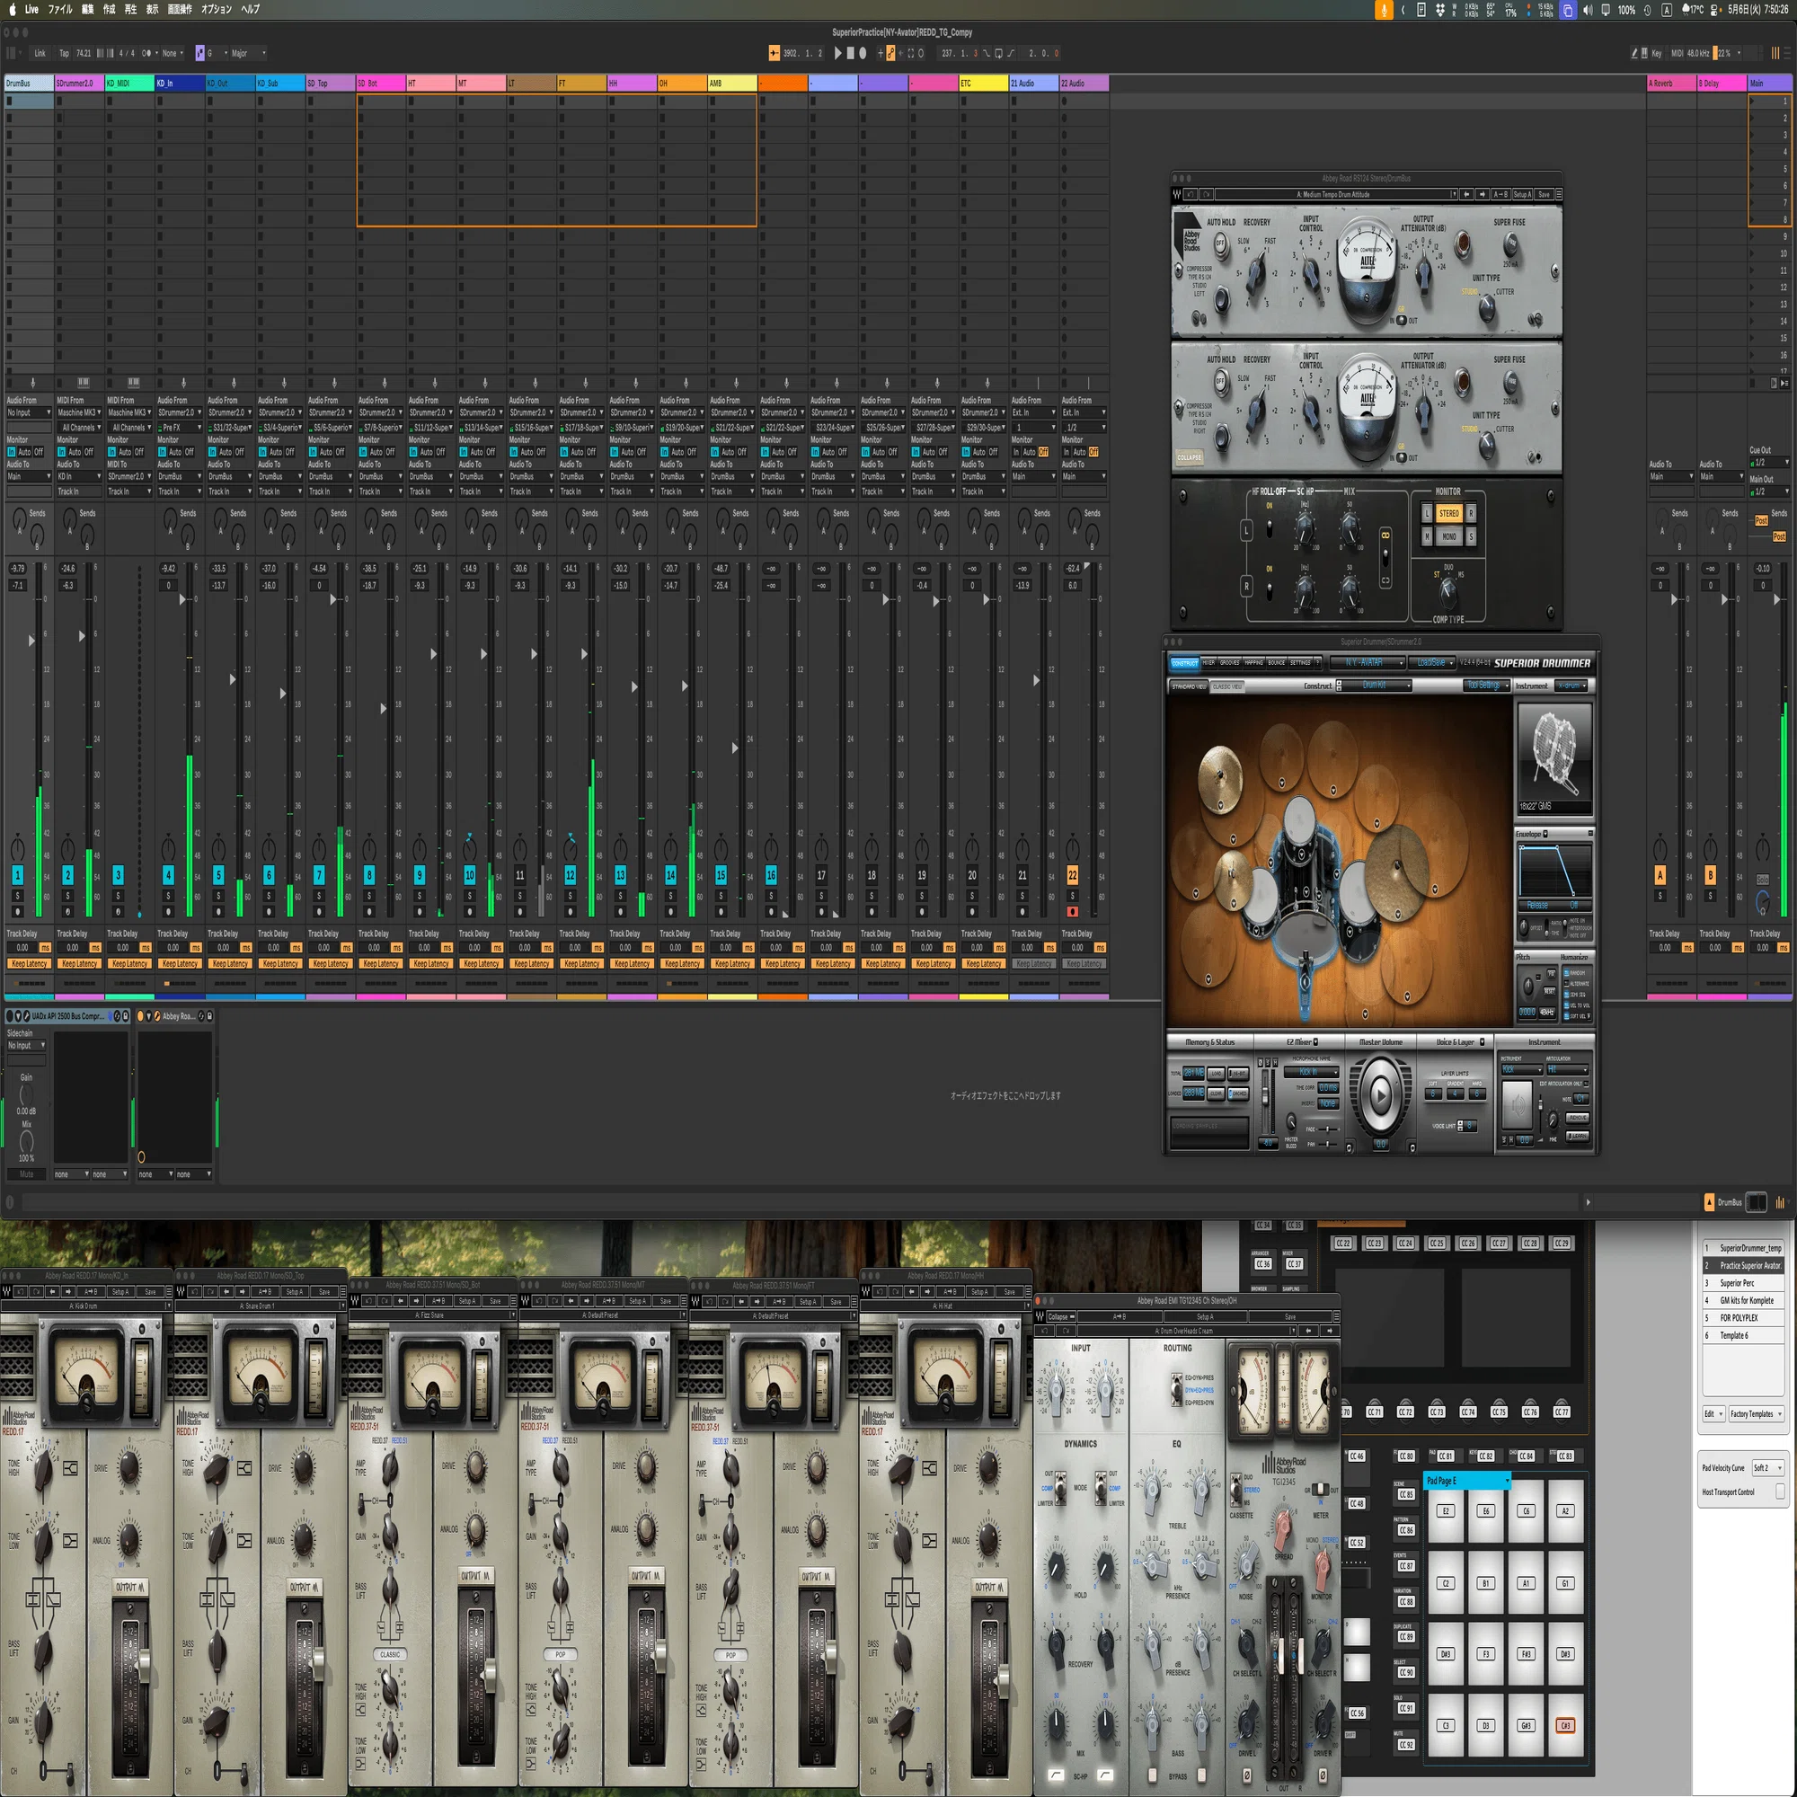The width and height of the screenshot is (1797, 1797).
Task: Click the UADx API 2500 save preset icon
Action: point(127,1015)
